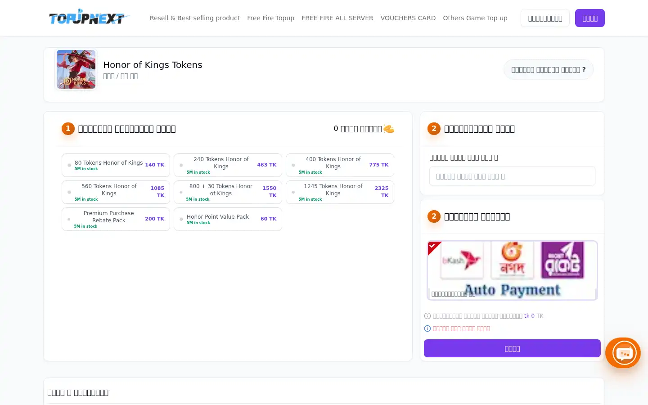Select 80 Tokens Honor of Kings radio

(69, 165)
